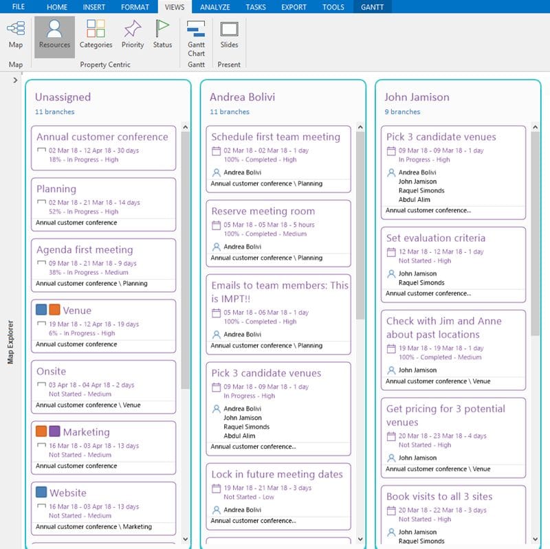The image size is (550, 549).
Task: Click the down scroll arrow of the Unassigned column
Action: [186, 539]
